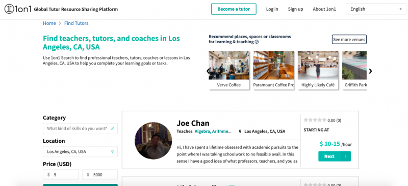
Task: Click Joe Chan's profile photo
Action: pos(154,141)
